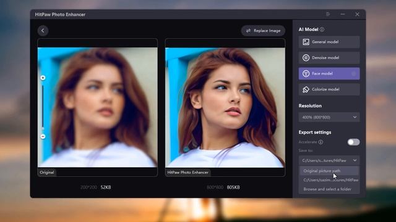Choose the Face model option
Viewport: 396px width, 222px height.
click(329, 73)
